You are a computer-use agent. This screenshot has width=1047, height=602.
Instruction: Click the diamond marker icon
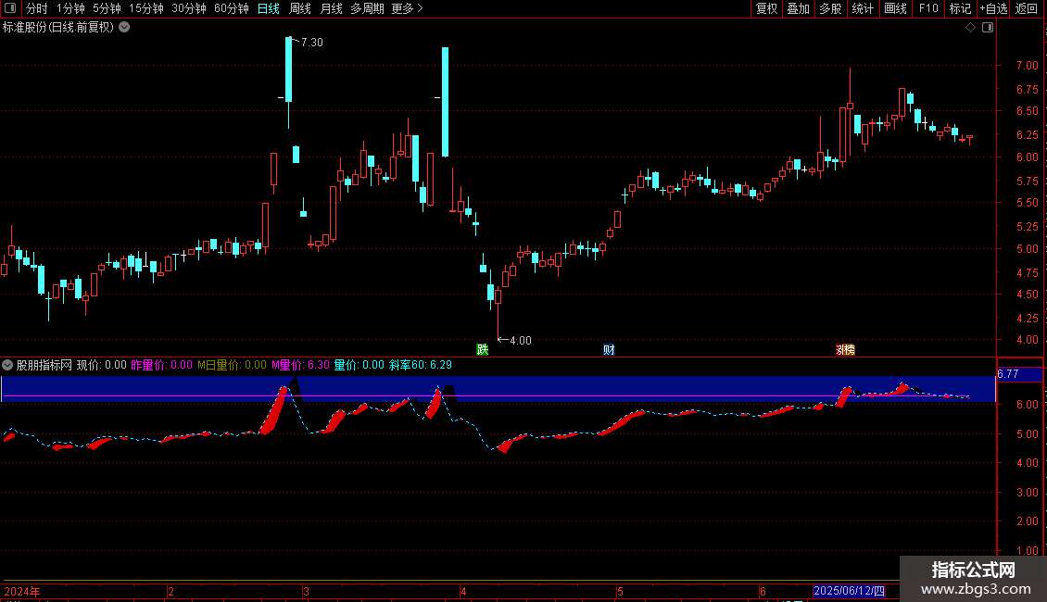click(x=971, y=28)
